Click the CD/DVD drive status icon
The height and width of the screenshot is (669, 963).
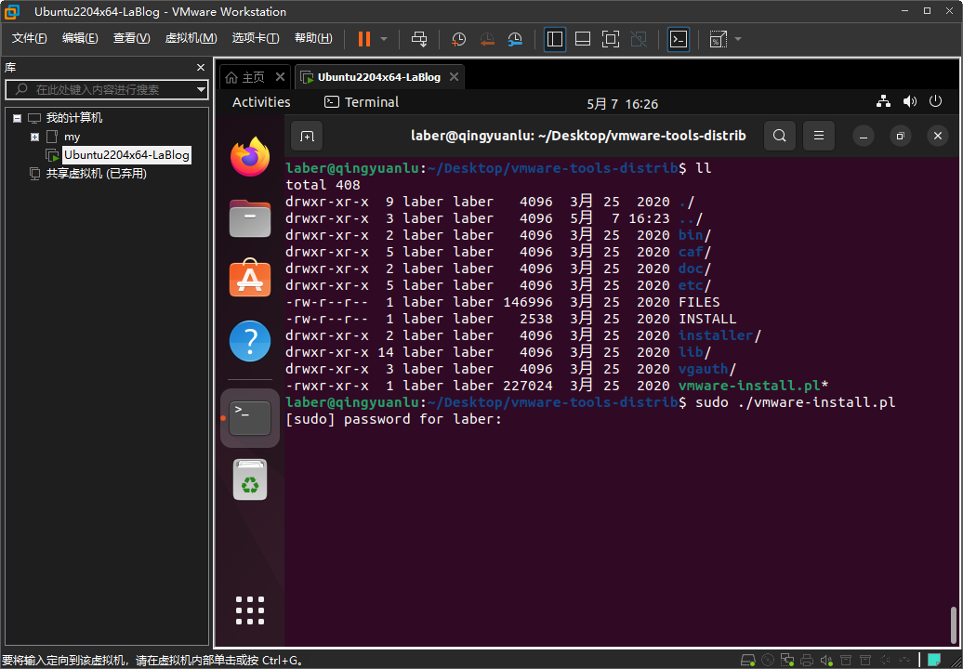click(768, 661)
